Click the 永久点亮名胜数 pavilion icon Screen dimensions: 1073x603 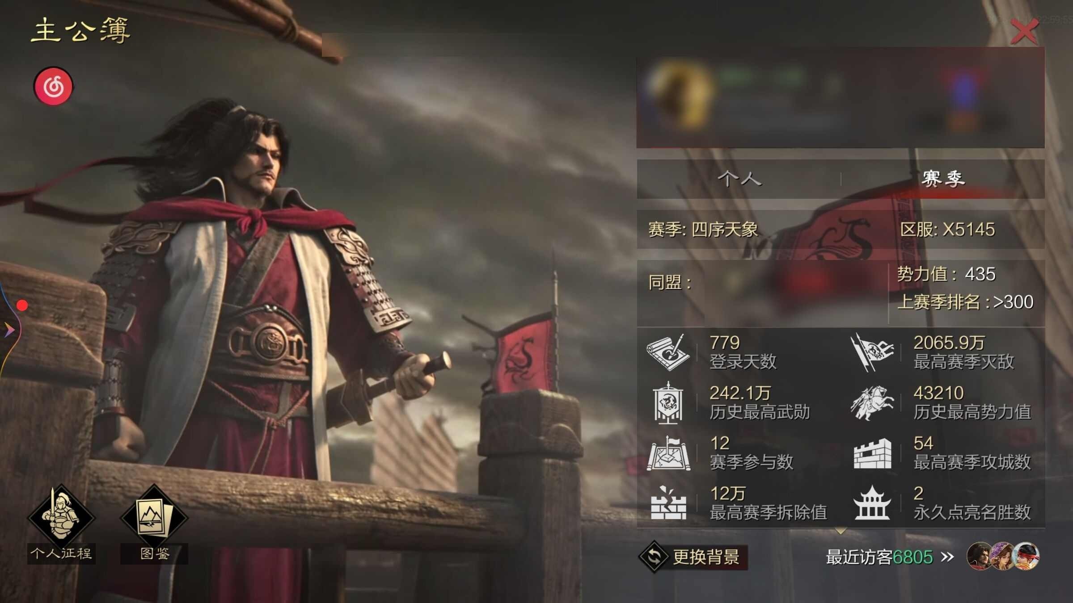tap(872, 503)
